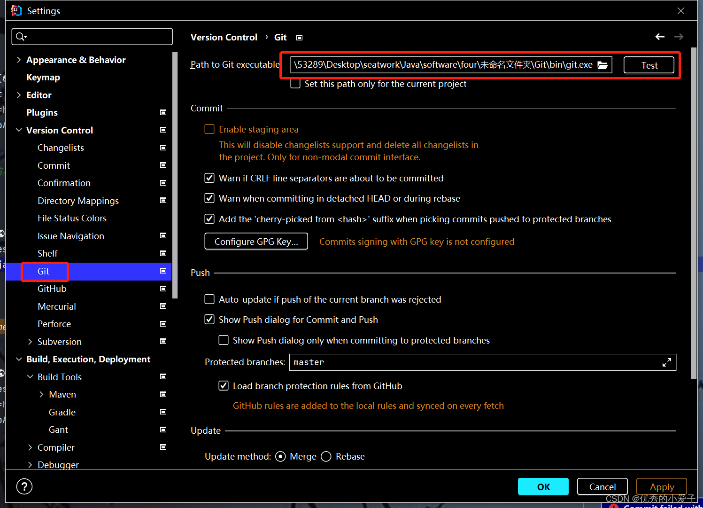Collapse the Version Control tree node
Image resolution: width=703 pixels, height=508 pixels.
pyautogui.click(x=19, y=130)
